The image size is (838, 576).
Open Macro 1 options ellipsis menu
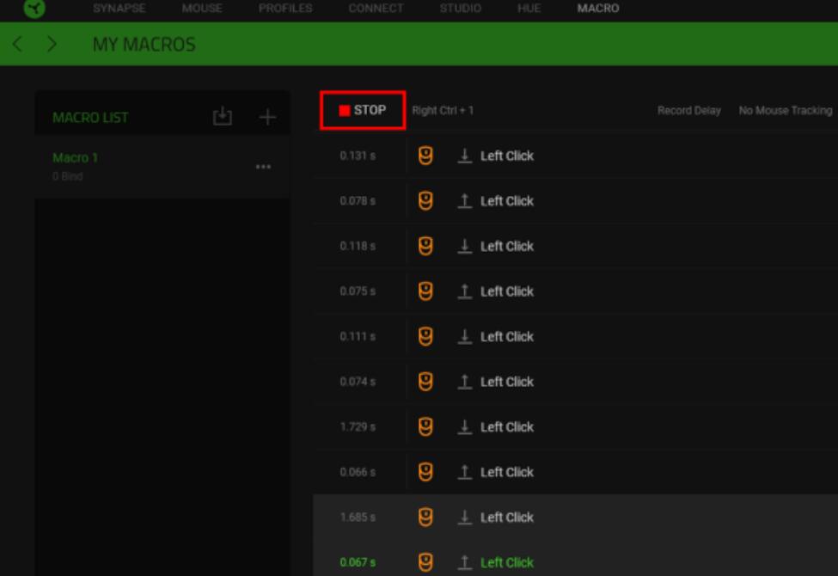coord(263,166)
